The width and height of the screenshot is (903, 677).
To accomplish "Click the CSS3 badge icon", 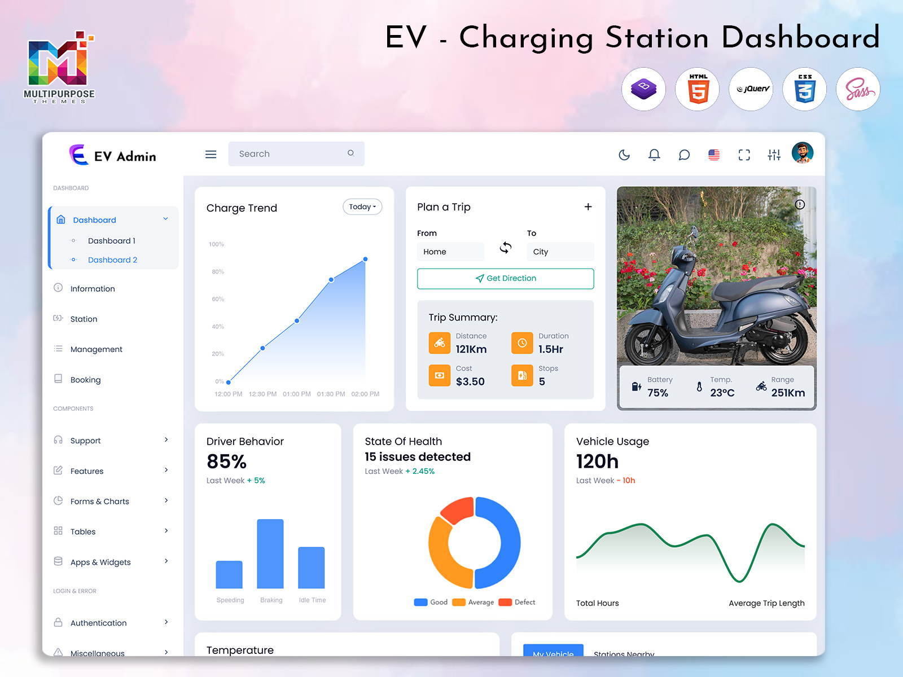I will tap(805, 89).
